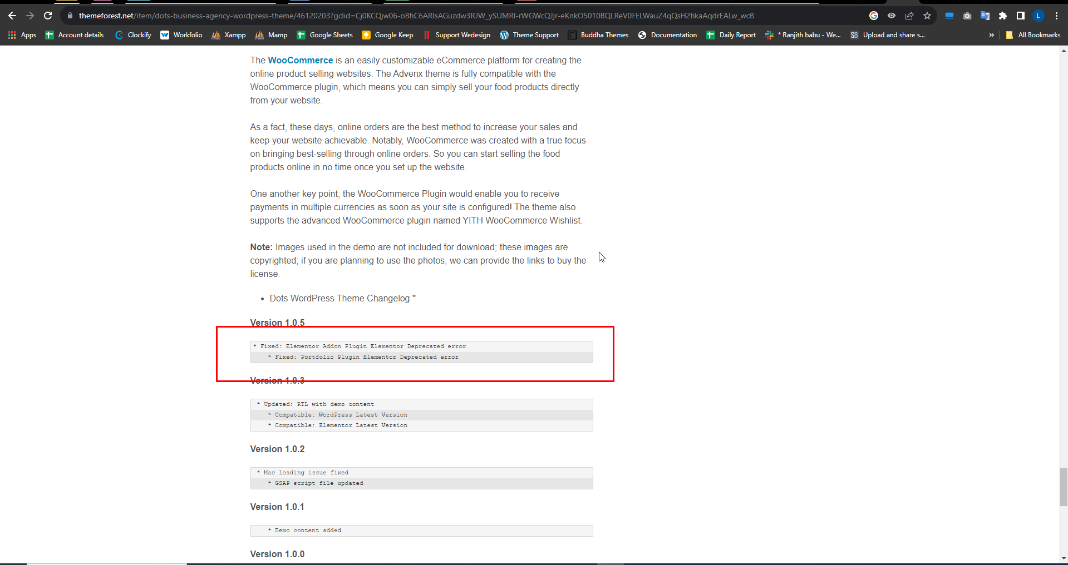1068x565 pixels.
Task: Click the Version 1.0.5 heading
Action: tap(277, 323)
